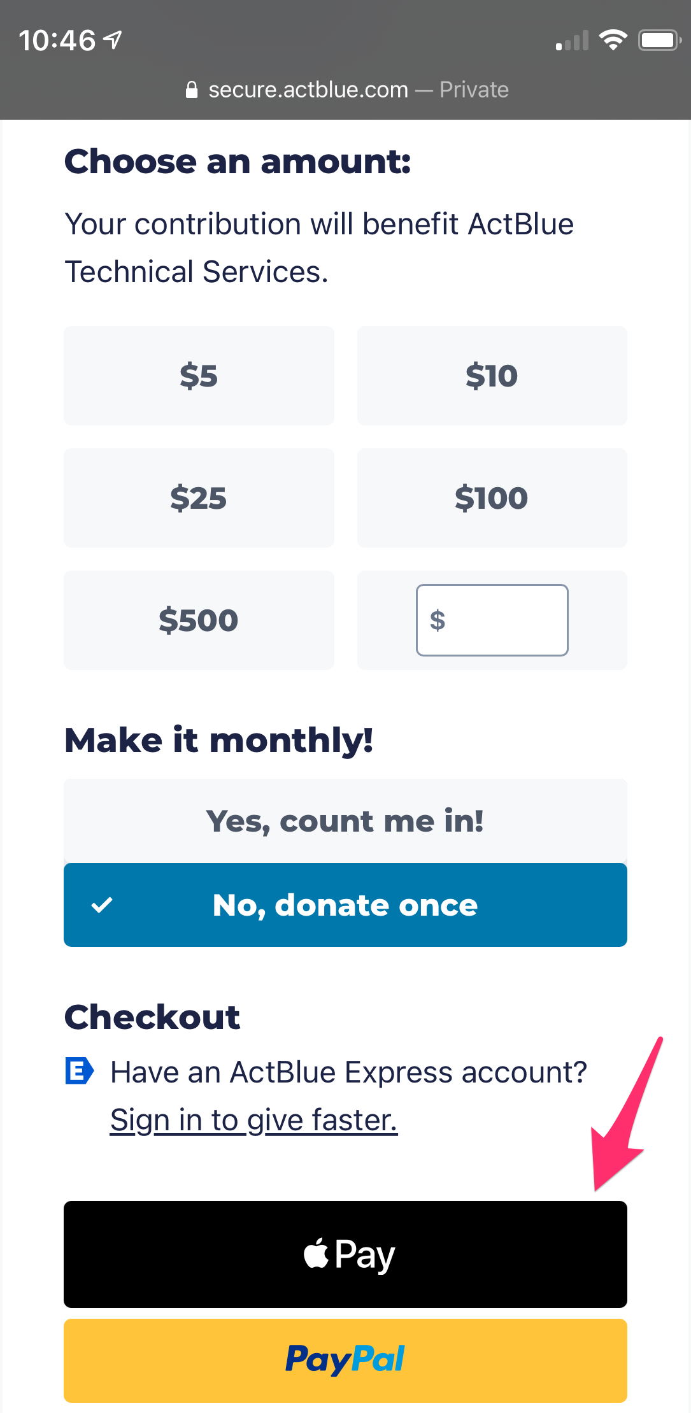This screenshot has width=691, height=1413.
Task: Tap the lock icon in address bar
Action: pos(191,90)
